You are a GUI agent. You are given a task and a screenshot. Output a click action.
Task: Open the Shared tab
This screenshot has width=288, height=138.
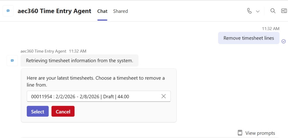tap(120, 11)
